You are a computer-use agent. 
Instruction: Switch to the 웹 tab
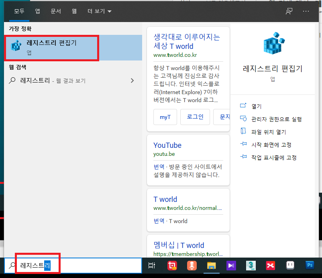(74, 11)
